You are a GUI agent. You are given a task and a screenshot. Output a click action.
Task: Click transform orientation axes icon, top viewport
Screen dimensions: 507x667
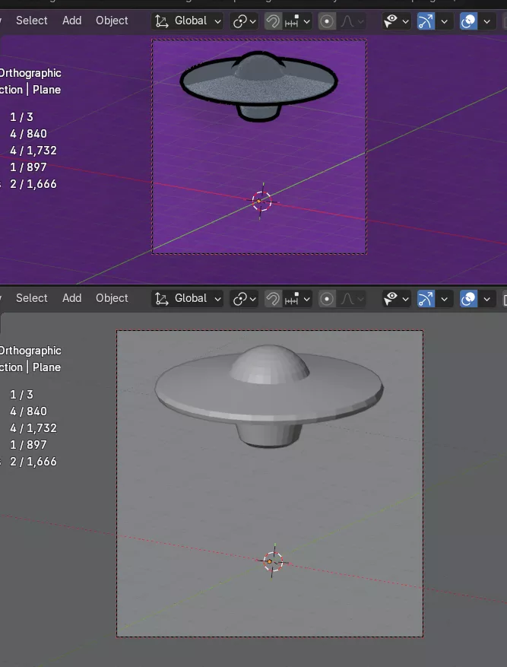[x=161, y=21]
